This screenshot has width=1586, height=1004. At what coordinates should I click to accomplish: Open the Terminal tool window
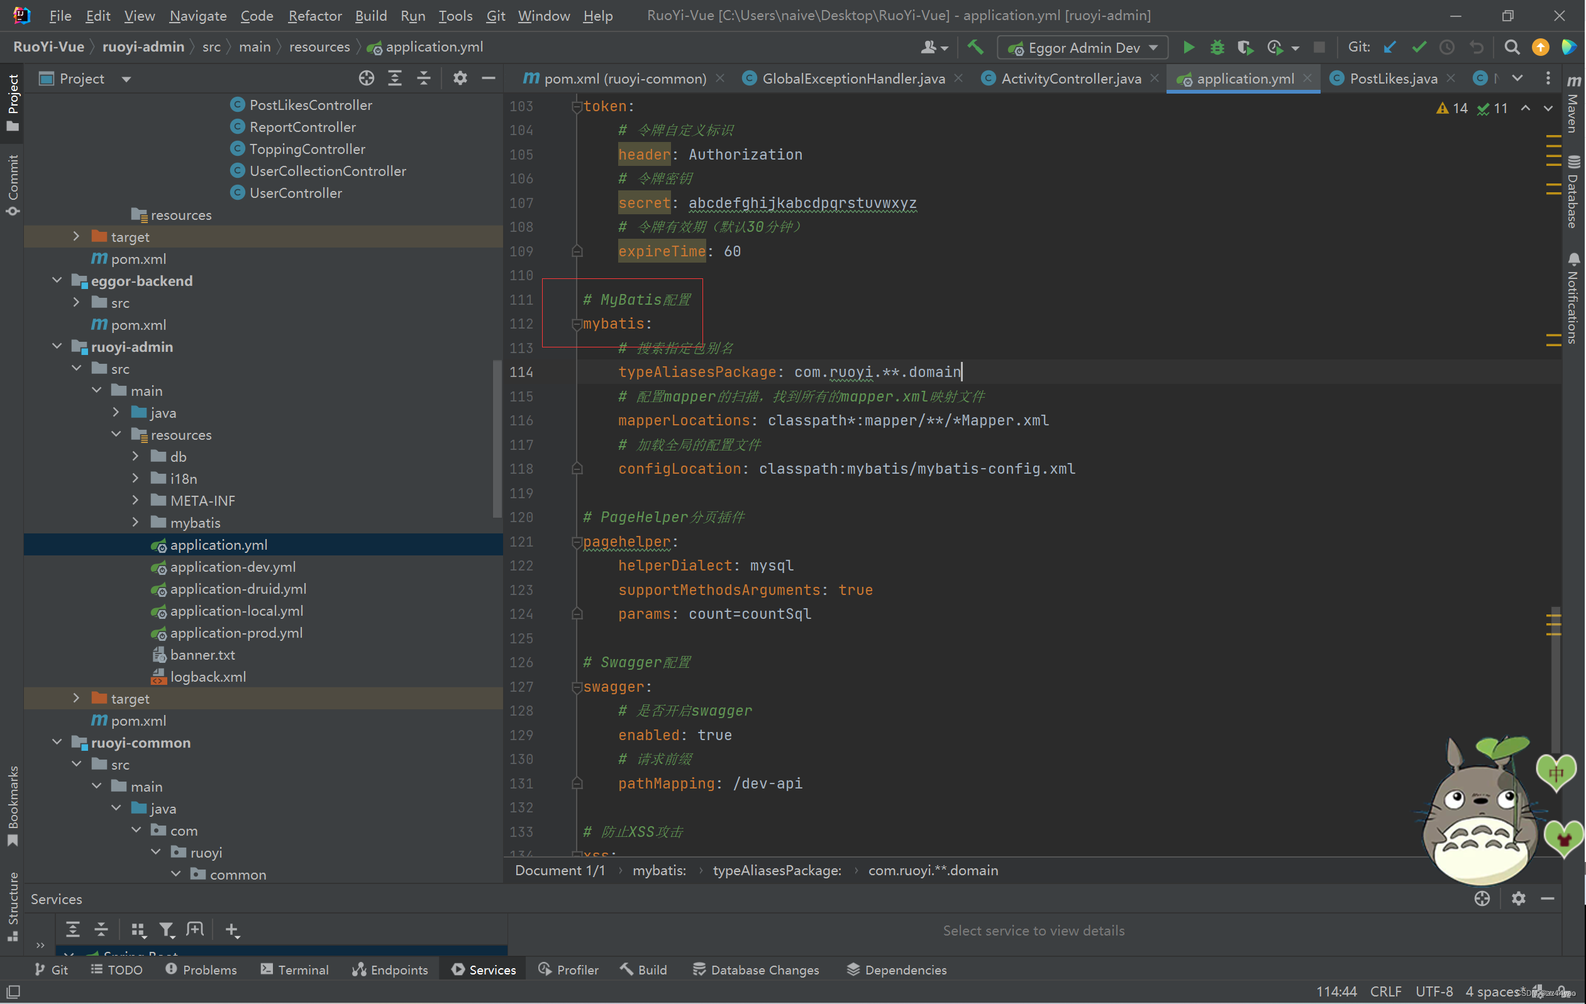[294, 969]
